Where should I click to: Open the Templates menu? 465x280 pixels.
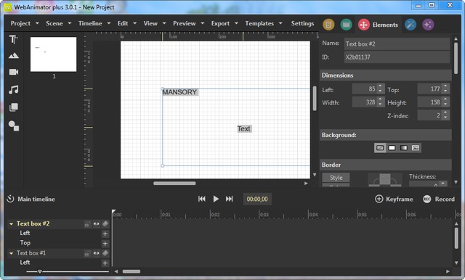tap(259, 23)
